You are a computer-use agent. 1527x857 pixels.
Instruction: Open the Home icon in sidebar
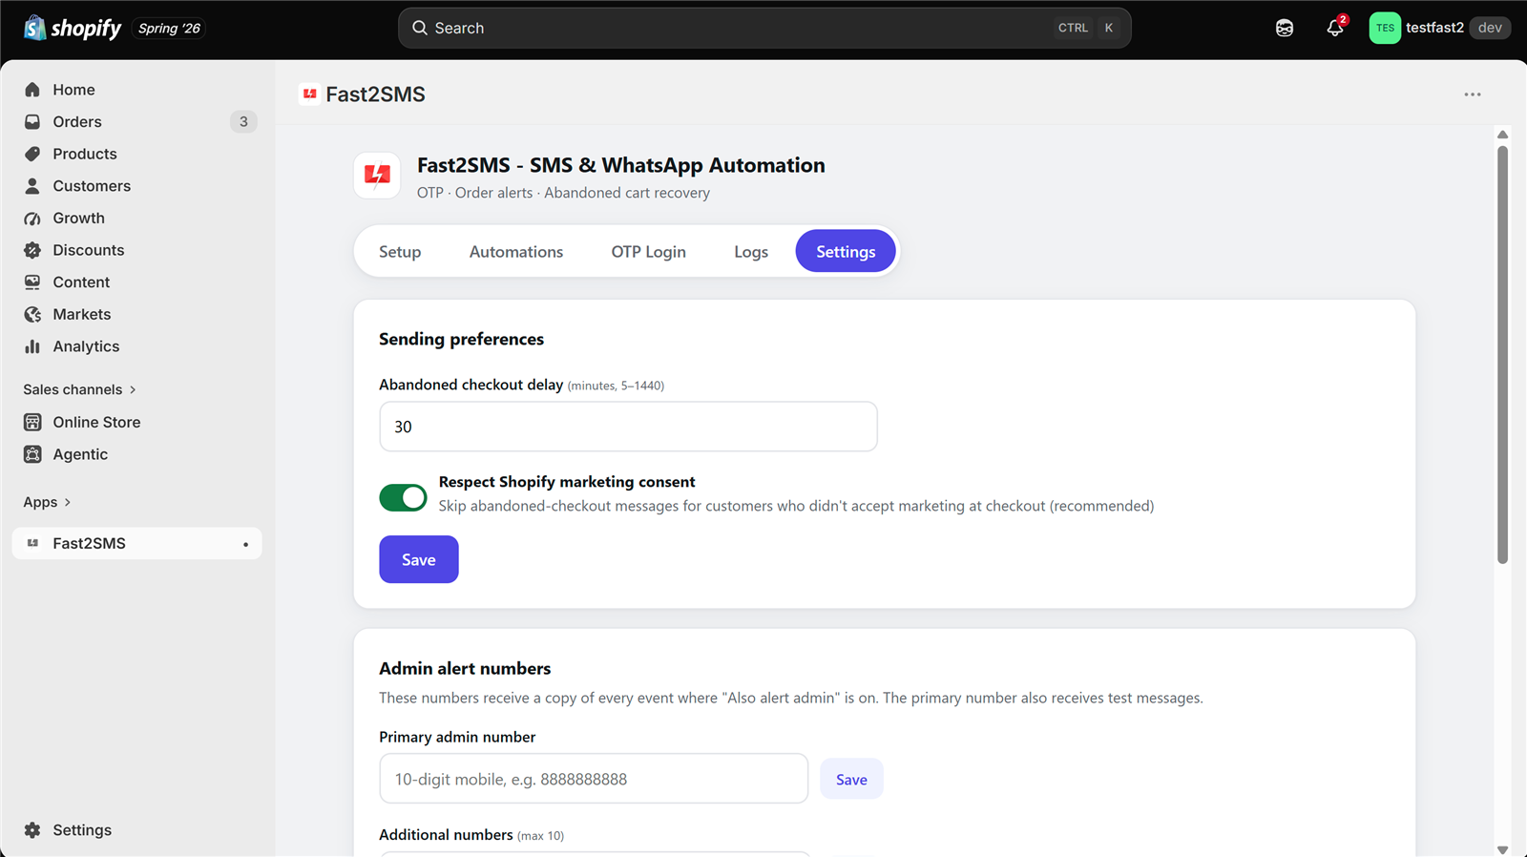pyautogui.click(x=32, y=90)
